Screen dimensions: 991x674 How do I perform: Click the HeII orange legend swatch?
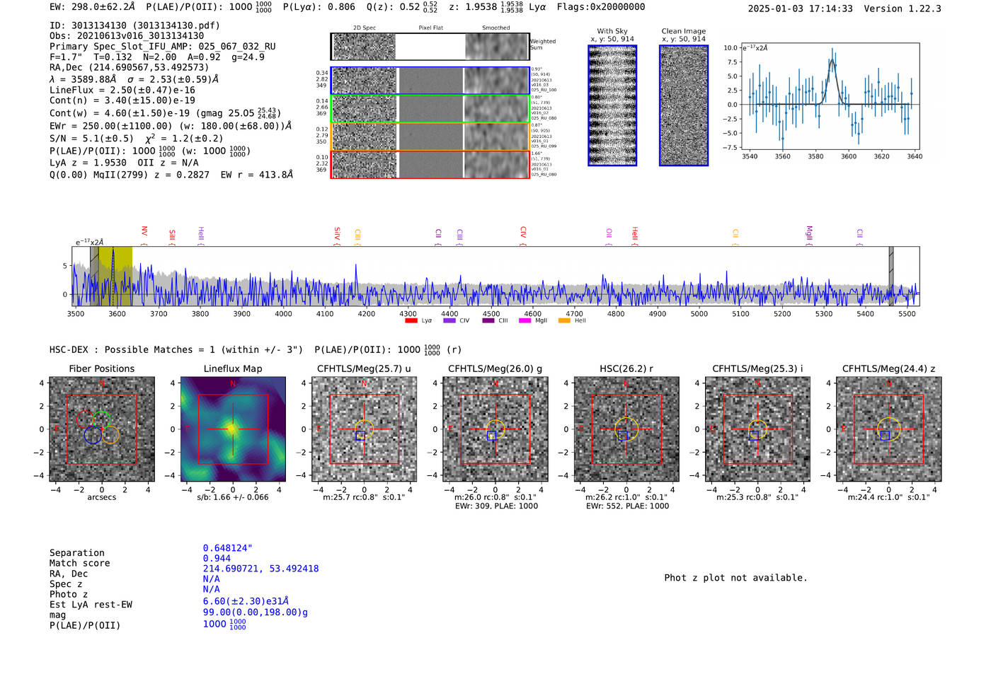pos(564,321)
